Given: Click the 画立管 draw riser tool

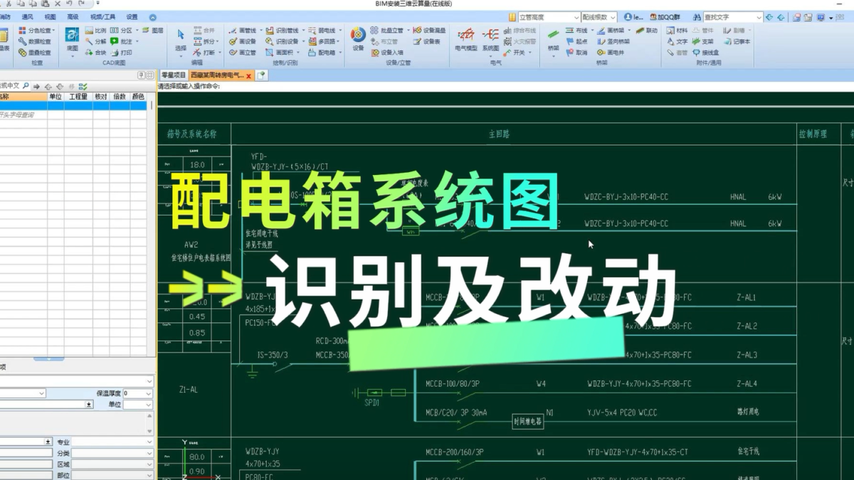Looking at the screenshot, I should [x=243, y=53].
